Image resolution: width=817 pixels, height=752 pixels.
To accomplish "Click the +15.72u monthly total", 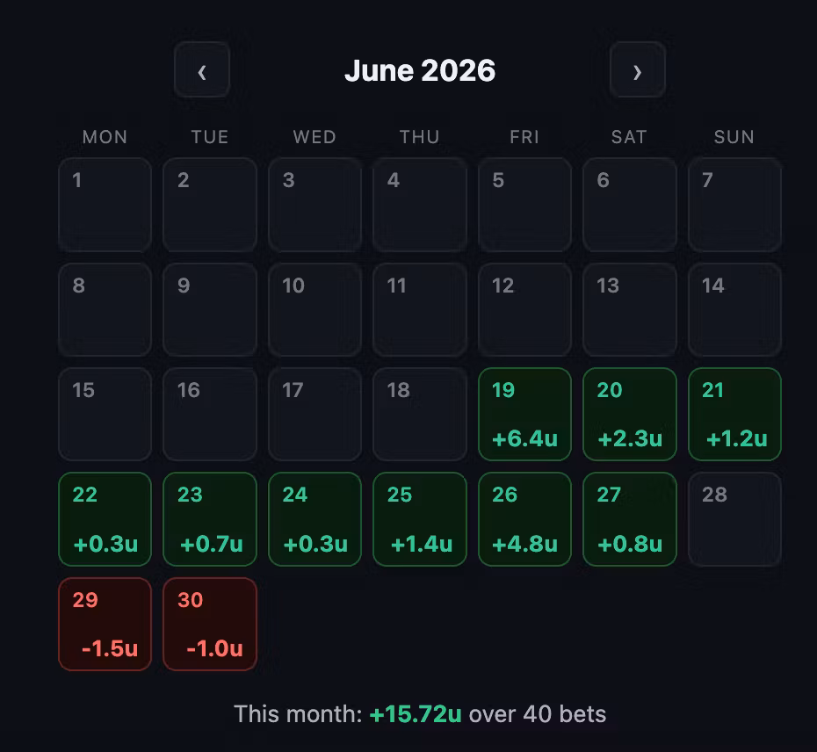I will coord(416,714).
